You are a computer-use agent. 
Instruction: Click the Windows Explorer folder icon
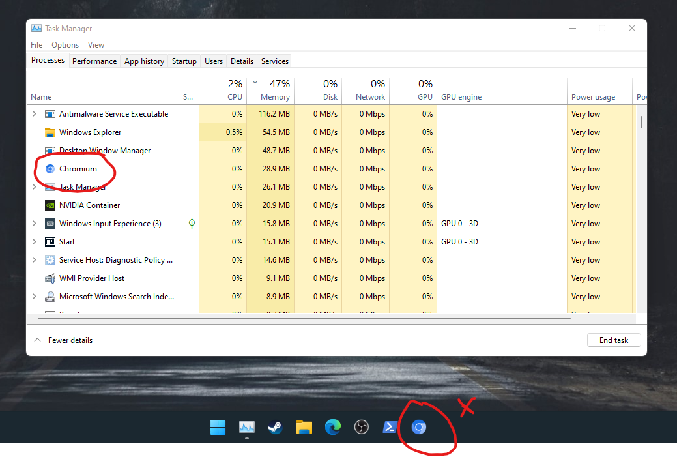tap(50, 132)
